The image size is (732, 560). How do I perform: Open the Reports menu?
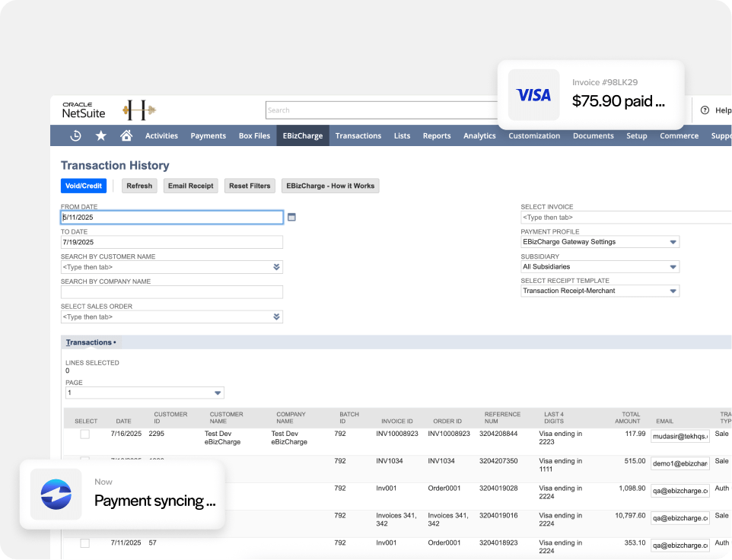pyautogui.click(x=437, y=135)
